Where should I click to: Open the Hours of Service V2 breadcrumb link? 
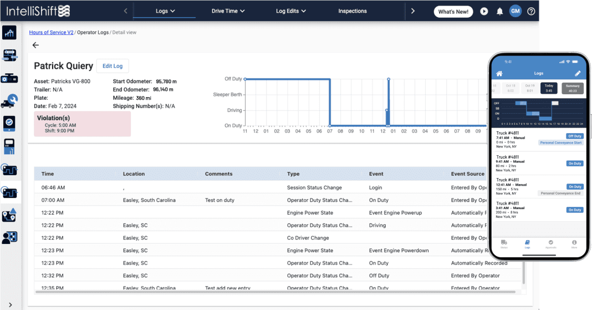[51, 33]
